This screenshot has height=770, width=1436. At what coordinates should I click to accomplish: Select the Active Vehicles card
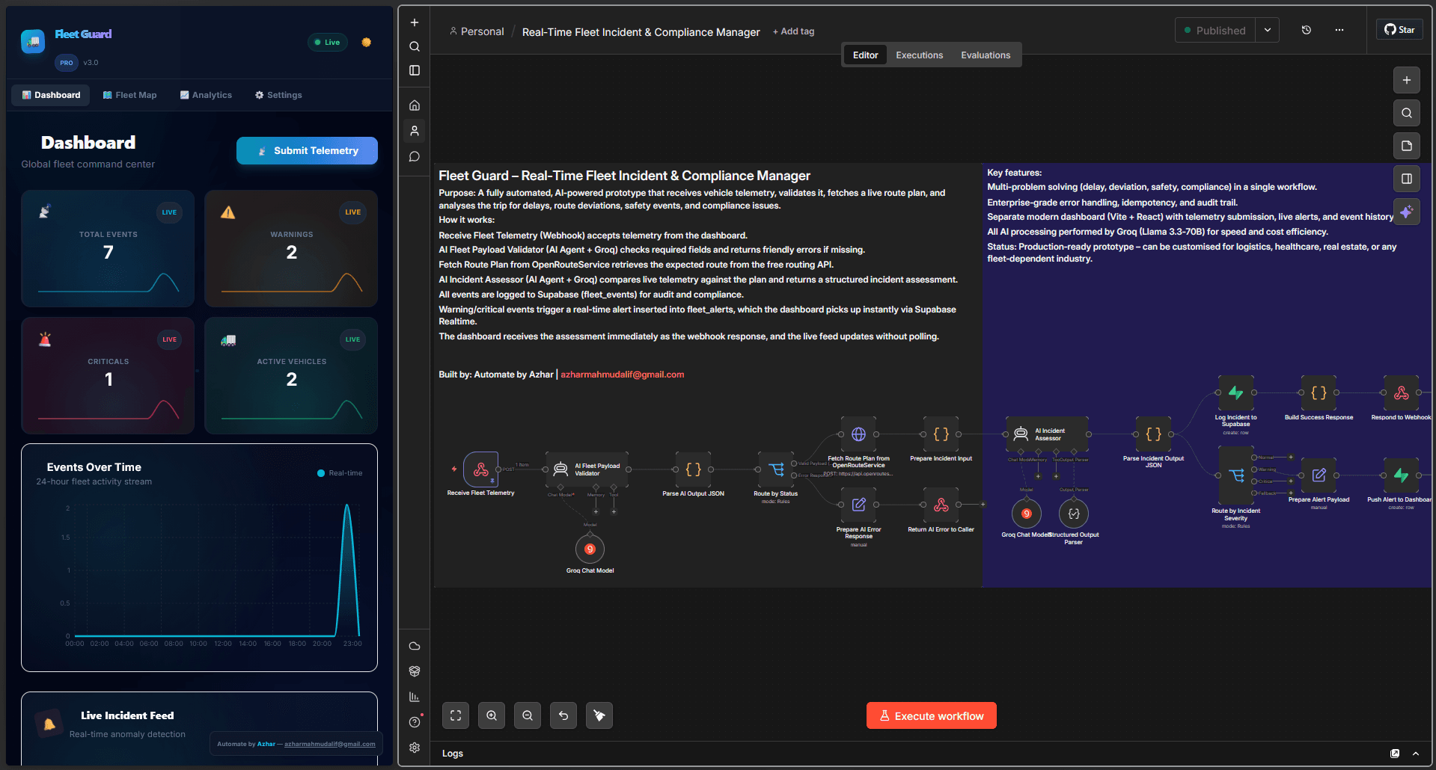pyautogui.click(x=291, y=375)
